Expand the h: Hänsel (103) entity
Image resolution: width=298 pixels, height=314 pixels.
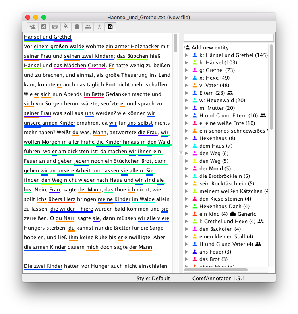pos(187,62)
